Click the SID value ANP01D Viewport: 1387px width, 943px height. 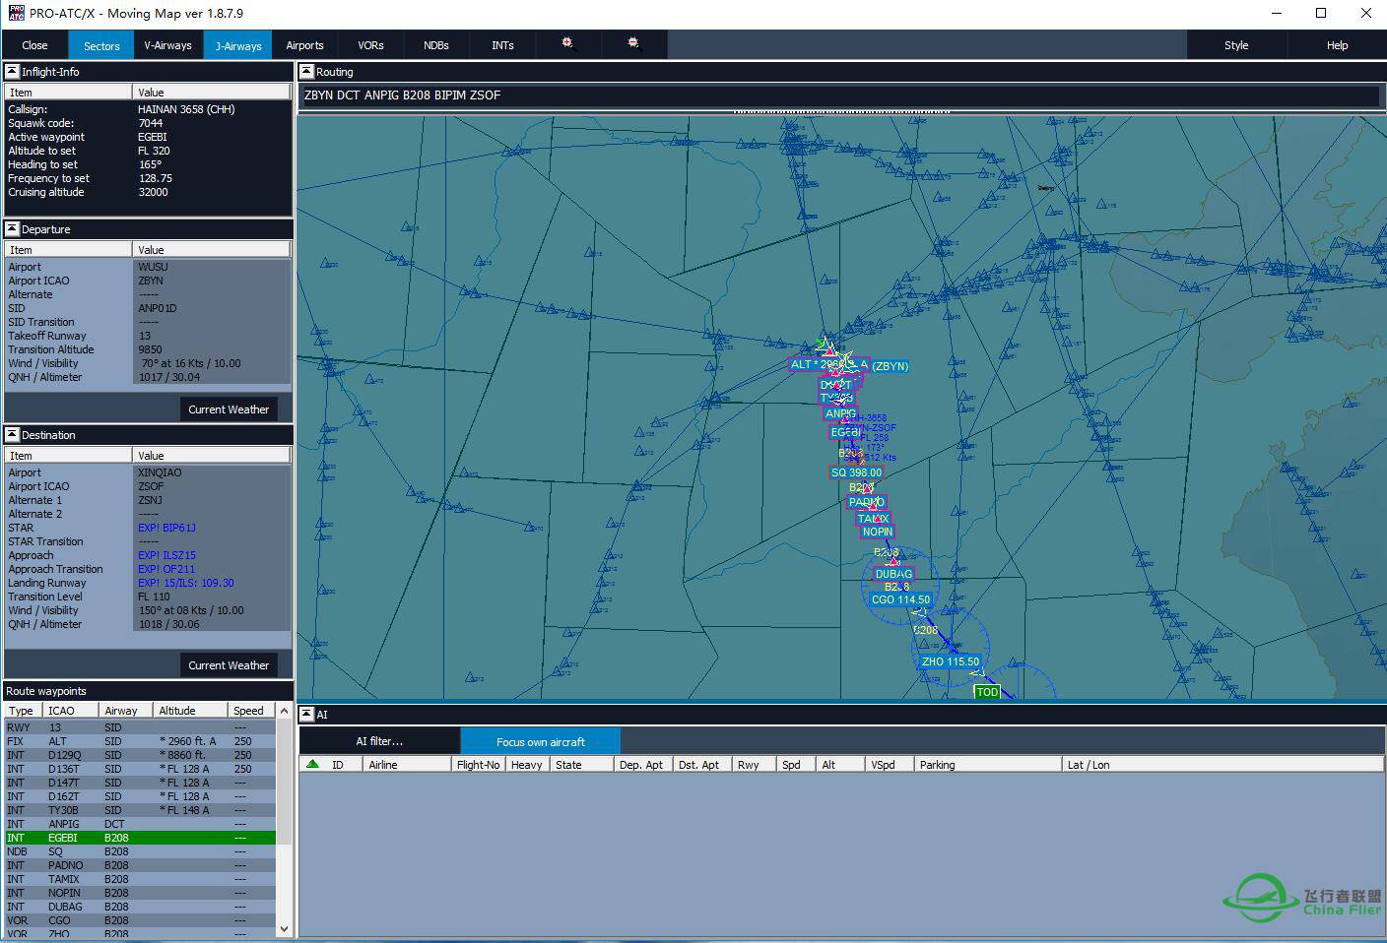158,308
